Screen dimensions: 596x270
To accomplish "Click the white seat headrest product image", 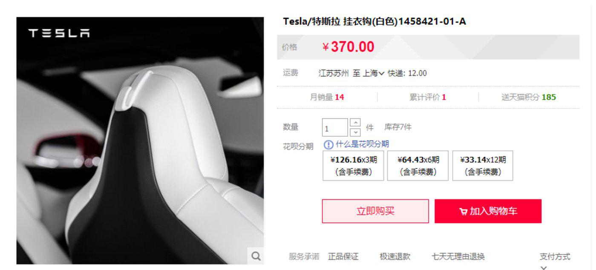I will (140, 141).
